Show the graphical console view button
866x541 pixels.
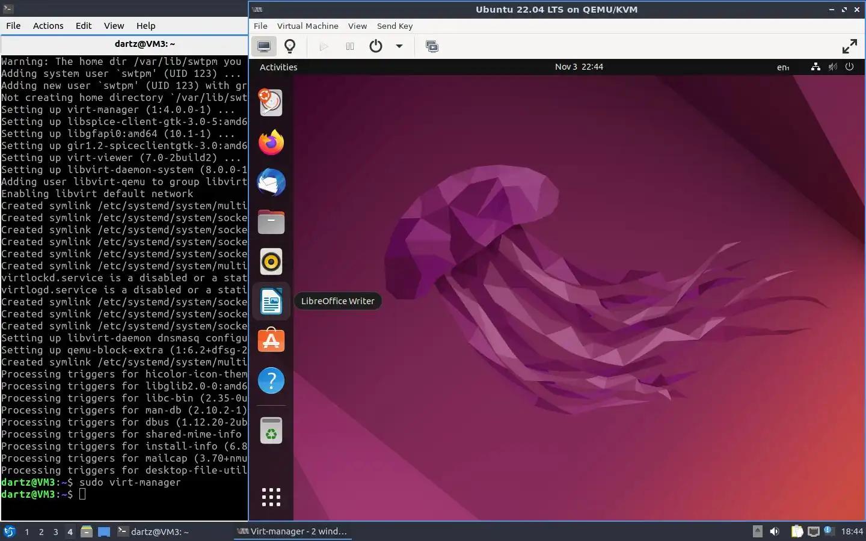(263, 46)
